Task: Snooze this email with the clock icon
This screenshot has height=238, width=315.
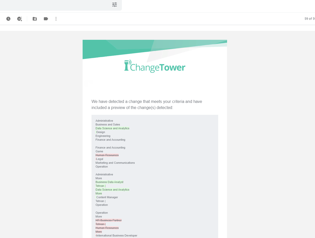Action: (x=8, y=19)
